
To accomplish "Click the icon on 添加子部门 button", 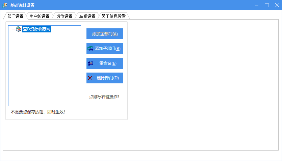I will pyautogui.click(x=90, y=49).
